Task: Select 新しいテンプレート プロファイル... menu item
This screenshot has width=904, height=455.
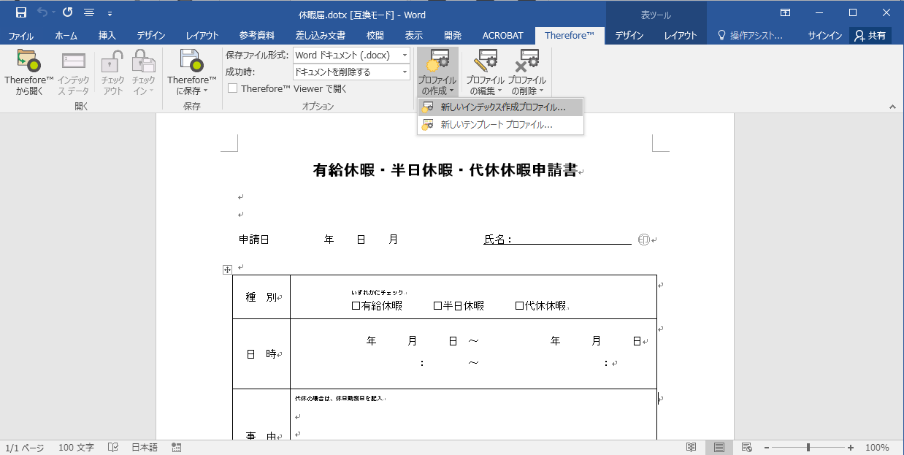Action: pos(500,125)
